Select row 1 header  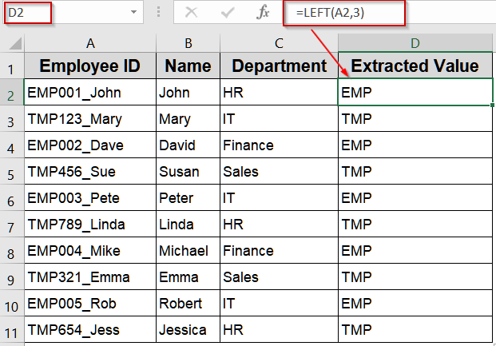pos(12,66)
